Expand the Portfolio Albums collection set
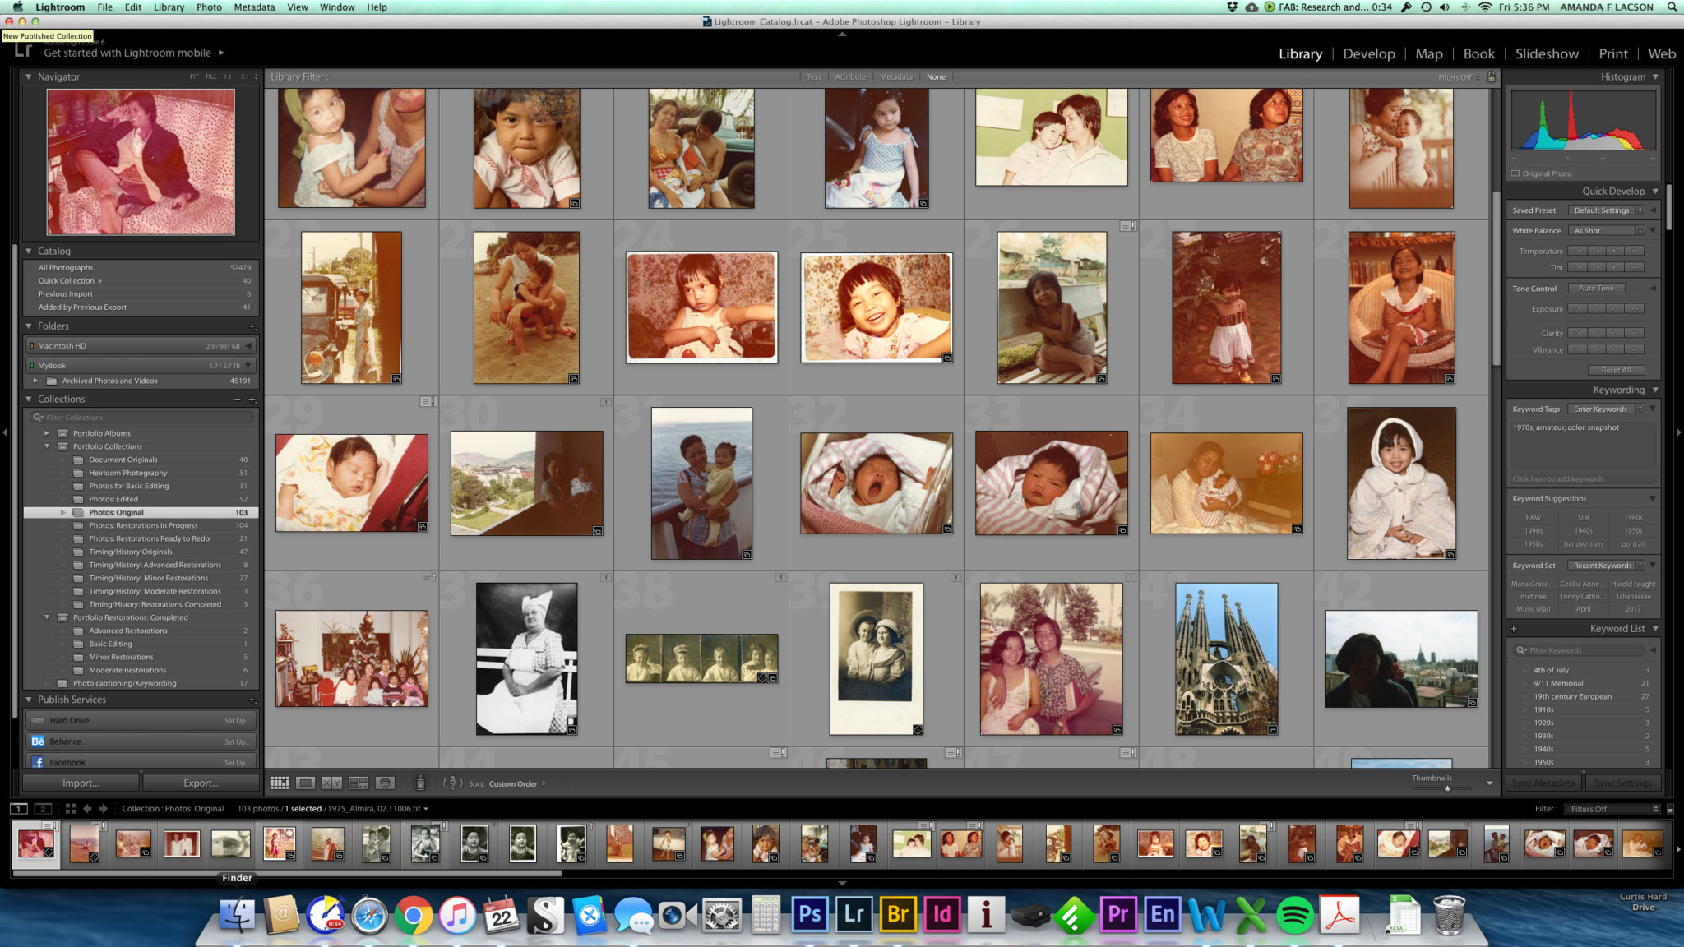The width and height of the screenshot is (1684, 947). coord(47,433)
